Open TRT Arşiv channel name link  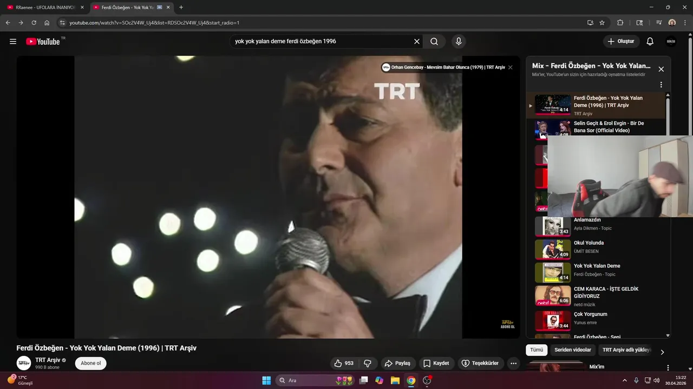coord(48,360)
